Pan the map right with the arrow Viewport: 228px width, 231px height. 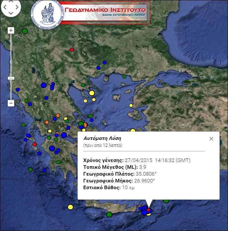click(x=17, y=7)
